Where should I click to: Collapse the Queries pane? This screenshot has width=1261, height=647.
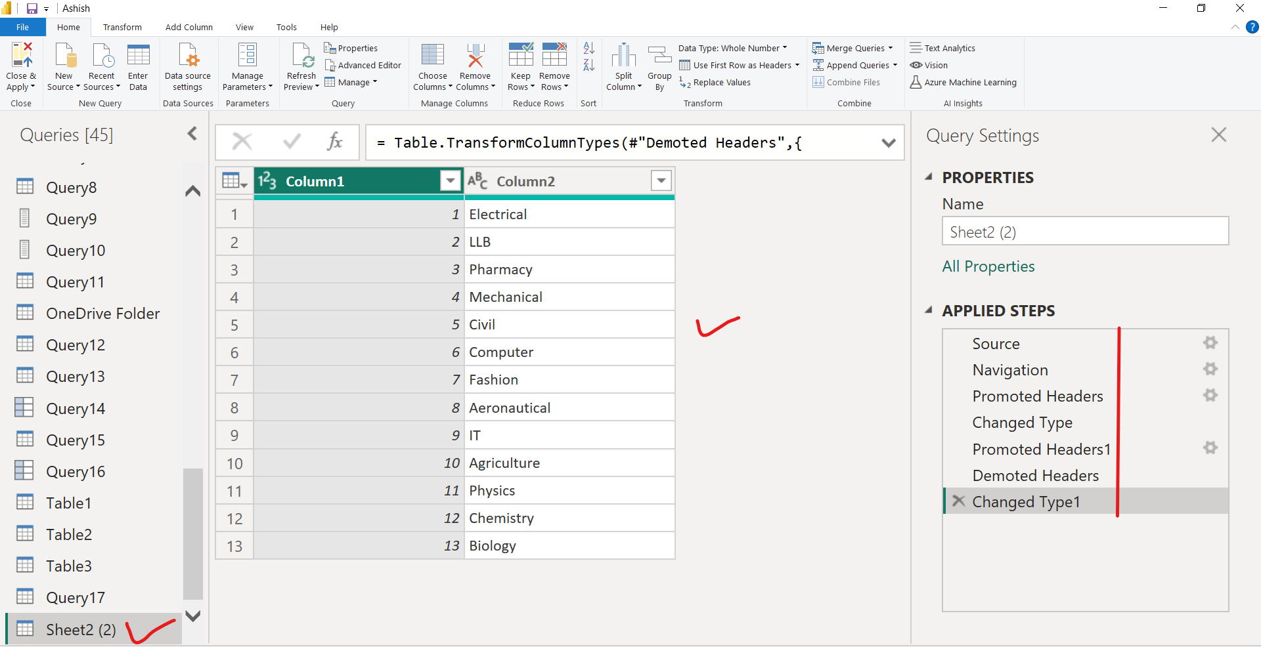click(191, 133)
